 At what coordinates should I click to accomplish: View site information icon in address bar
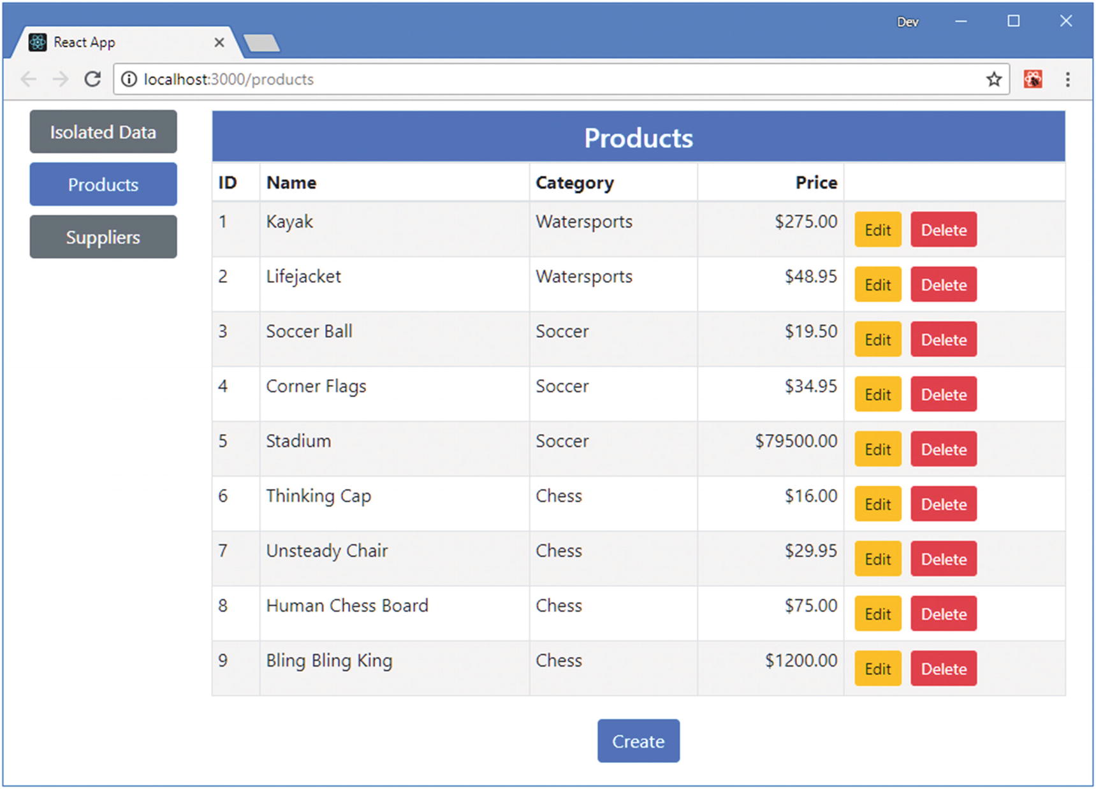point(129,79)
